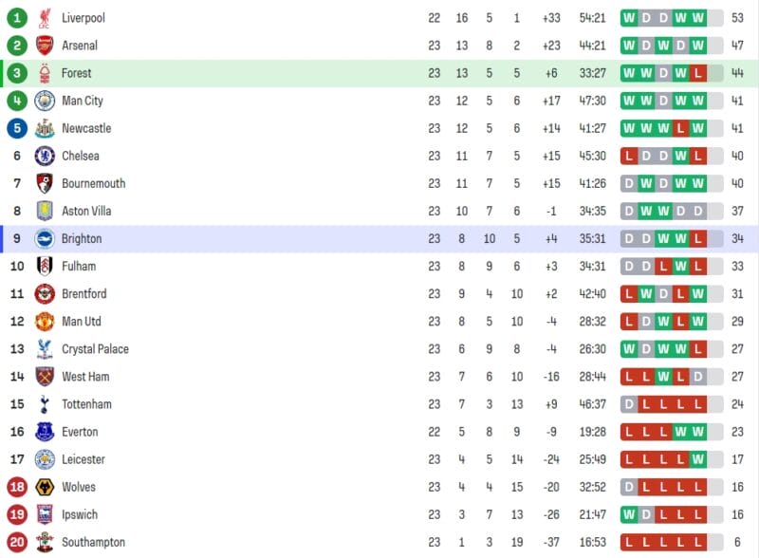Click the Everton club crest

click(x=45, y=432)
